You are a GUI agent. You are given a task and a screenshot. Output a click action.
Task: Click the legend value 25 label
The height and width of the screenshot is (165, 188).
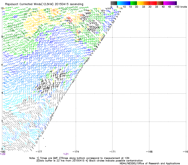144,7
